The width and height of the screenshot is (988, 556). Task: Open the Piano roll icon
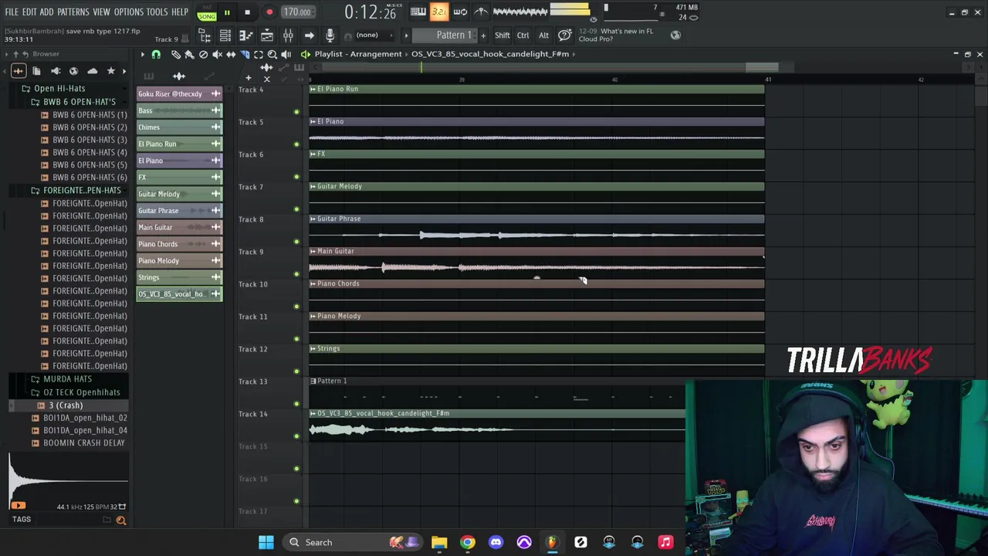pos(245,35)
